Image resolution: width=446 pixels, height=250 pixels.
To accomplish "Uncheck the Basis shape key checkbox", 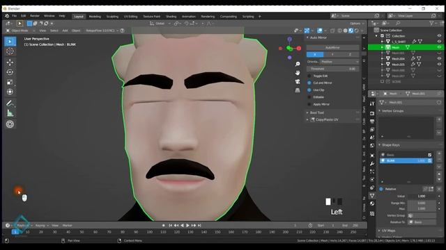I will (x=429, y=155).
